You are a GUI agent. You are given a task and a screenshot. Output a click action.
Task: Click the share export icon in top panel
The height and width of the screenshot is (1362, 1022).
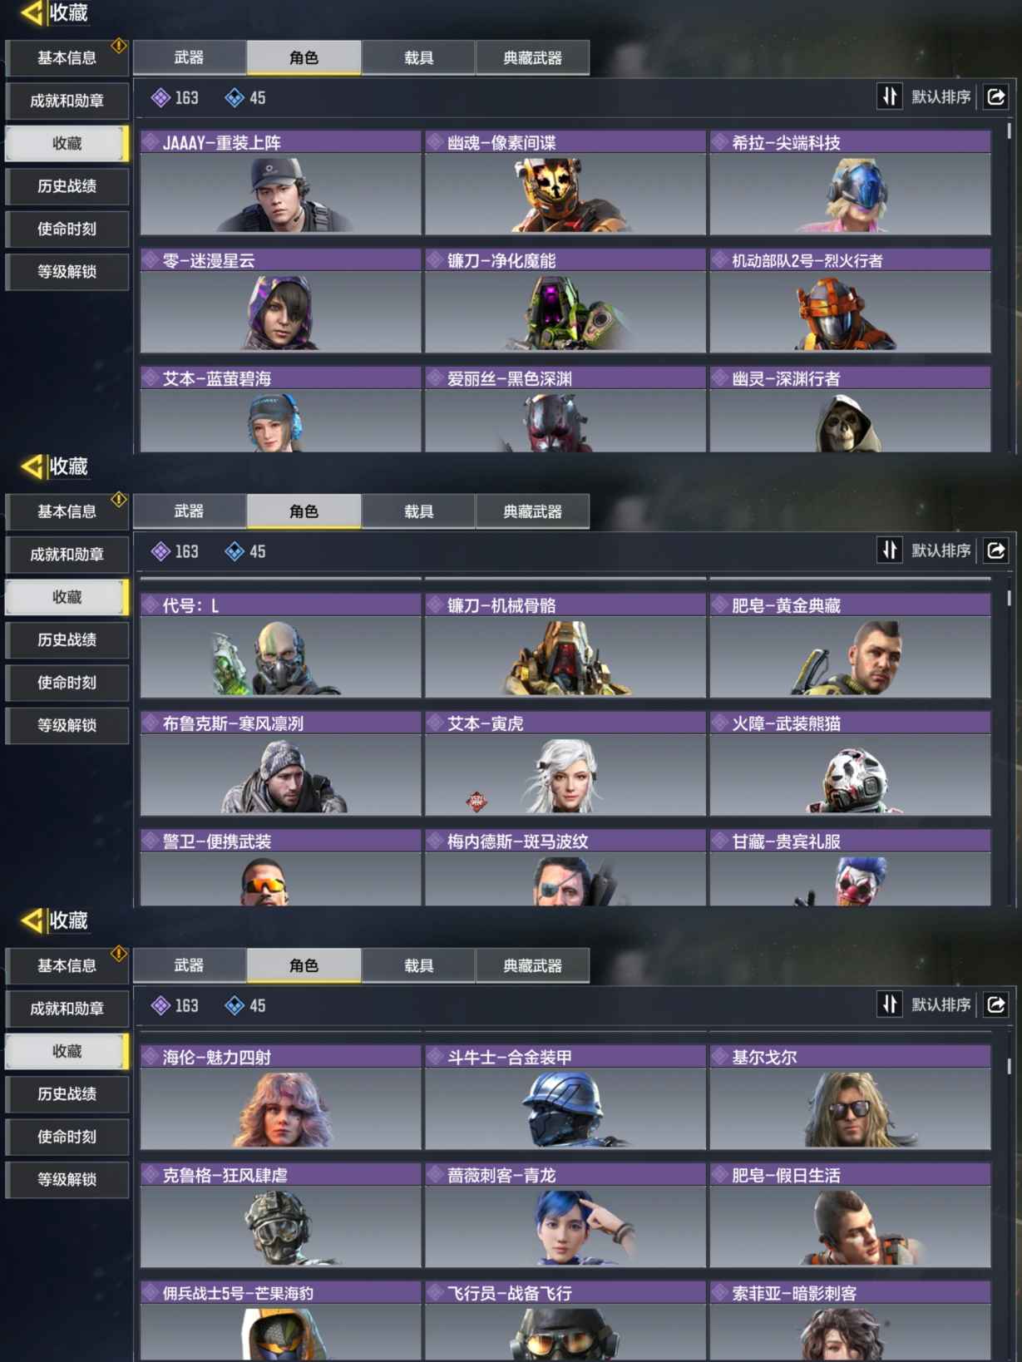click(995, 97)
